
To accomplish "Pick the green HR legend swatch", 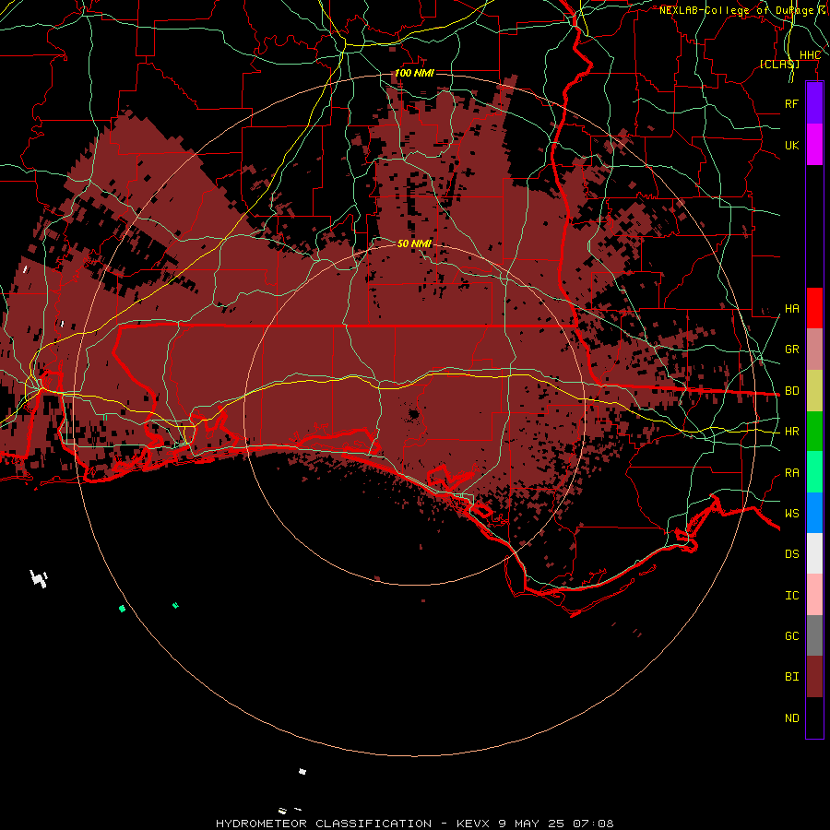I will pyautogui.click(x=814, y=432).
